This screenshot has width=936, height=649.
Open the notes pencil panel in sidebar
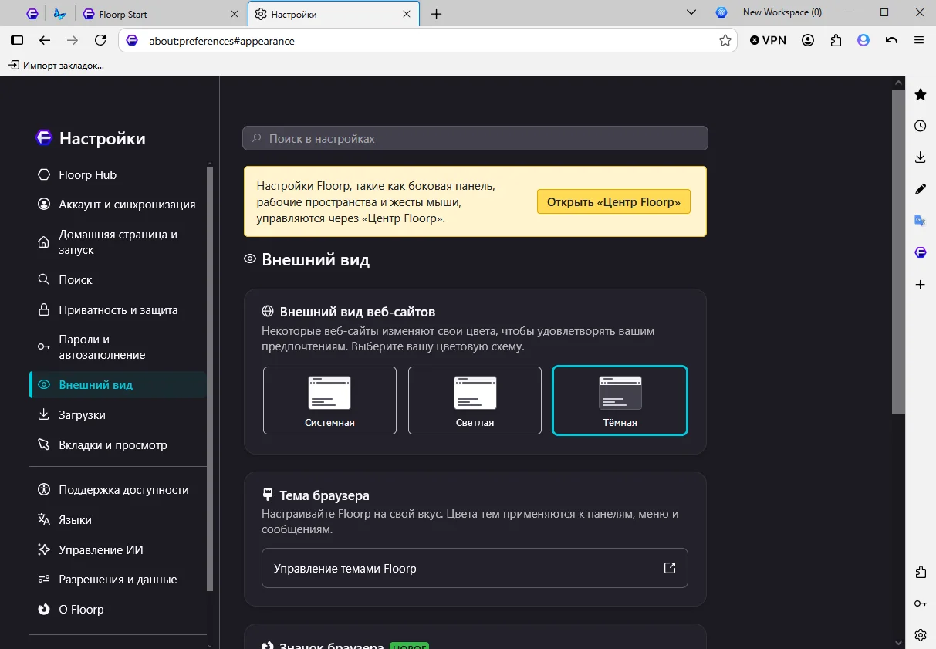(921, 189)
